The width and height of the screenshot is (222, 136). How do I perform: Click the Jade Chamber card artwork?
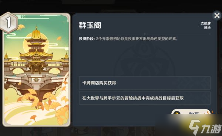point(36,69)
